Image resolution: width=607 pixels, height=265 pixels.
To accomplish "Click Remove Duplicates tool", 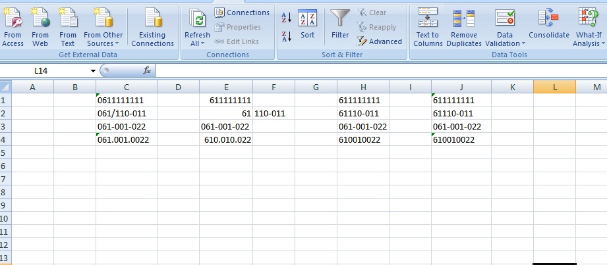I will [x=464, y=28].
